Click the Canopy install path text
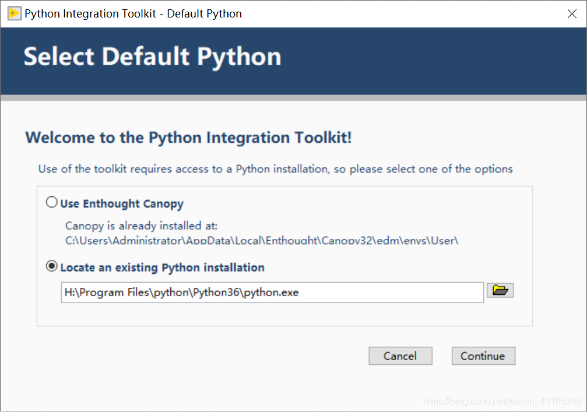This screenshot has height=412, width=587. pos(262,240)
